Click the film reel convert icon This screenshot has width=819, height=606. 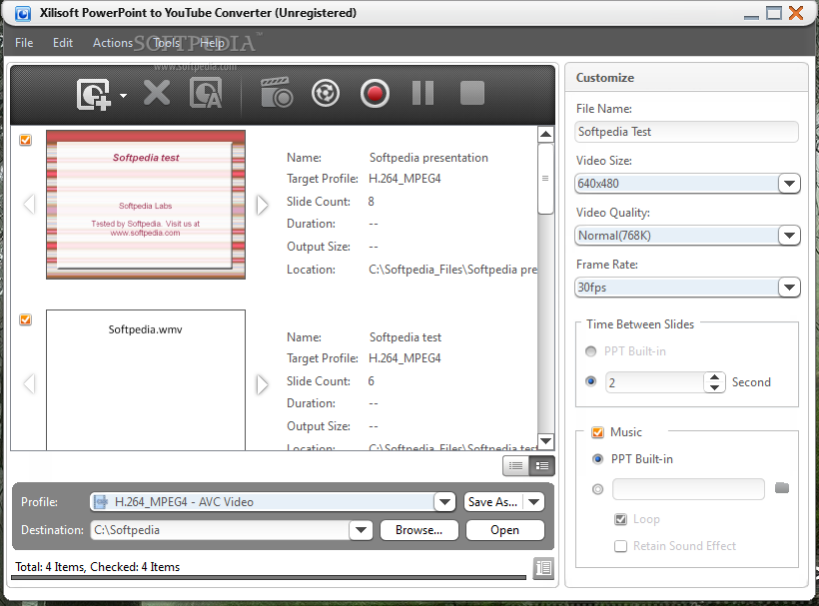pos(326,94)
